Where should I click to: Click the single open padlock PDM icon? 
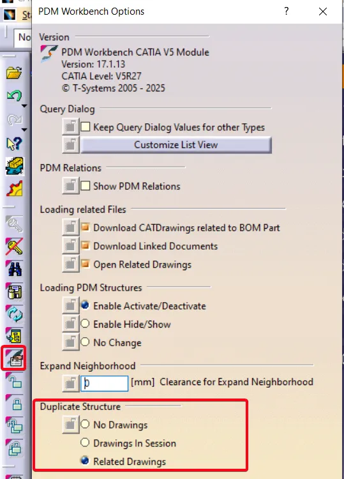14,381
